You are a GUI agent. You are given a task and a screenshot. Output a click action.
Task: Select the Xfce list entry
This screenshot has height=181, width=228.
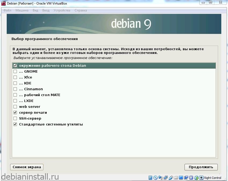[x=28, y=77]
